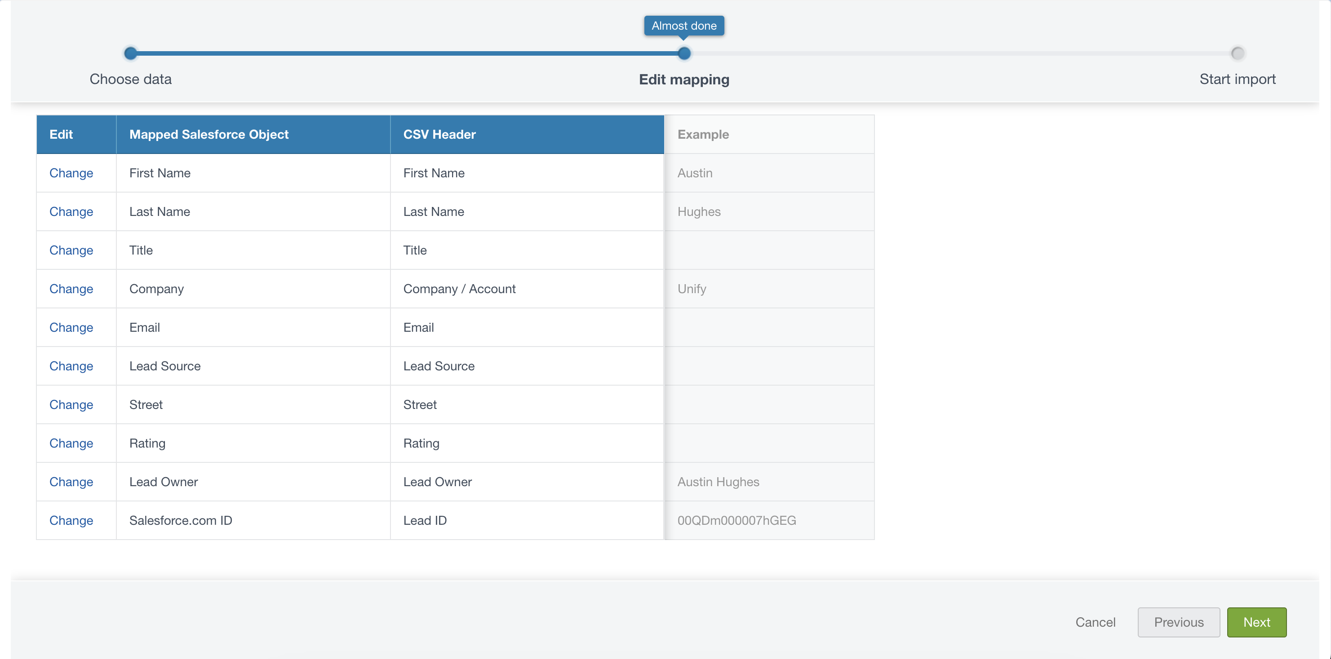This screenshot has width=1331, height=659.
Task: Click the Choose data step circle
Action: pyautogui.click(x=131, y=53)
